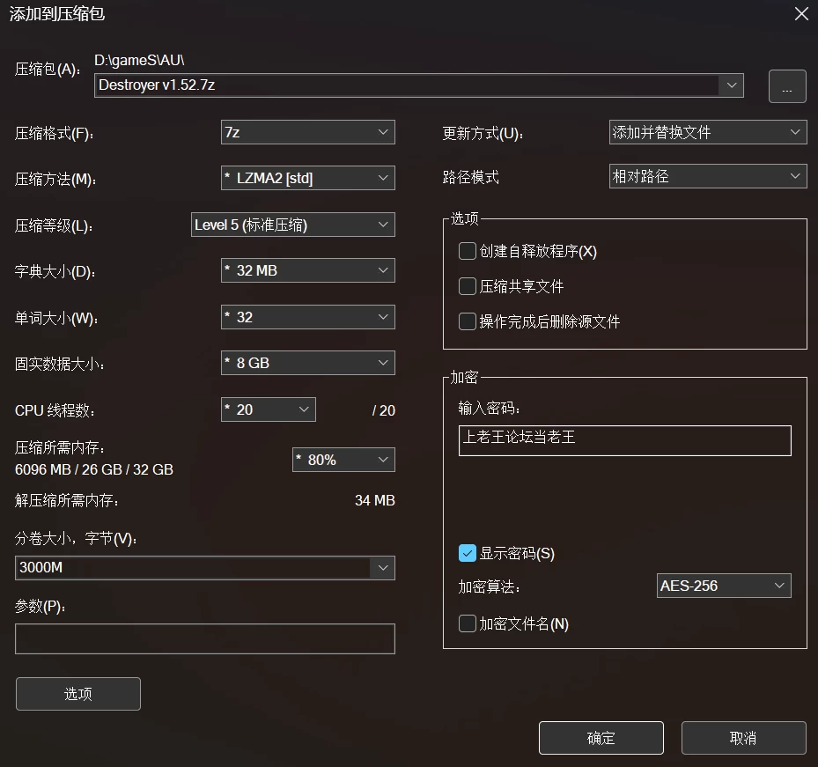The width and height of the screenshot is (818, 767).
Task: Click the 34 MB decompression memory value
Action: click(x=374, y=500)
